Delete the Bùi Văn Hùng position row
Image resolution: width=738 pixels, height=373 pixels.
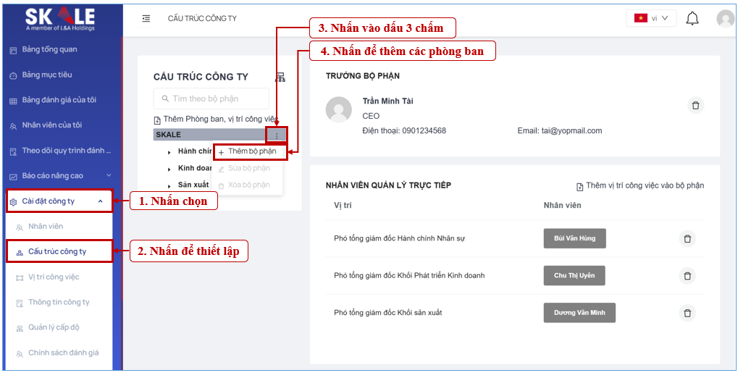687,238
